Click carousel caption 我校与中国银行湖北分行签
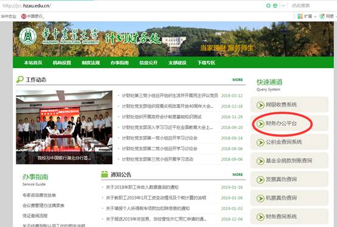Screen dimensions: 337x227 tap(64, 158)
